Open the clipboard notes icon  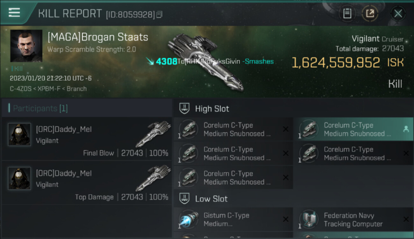pos(347,13)
